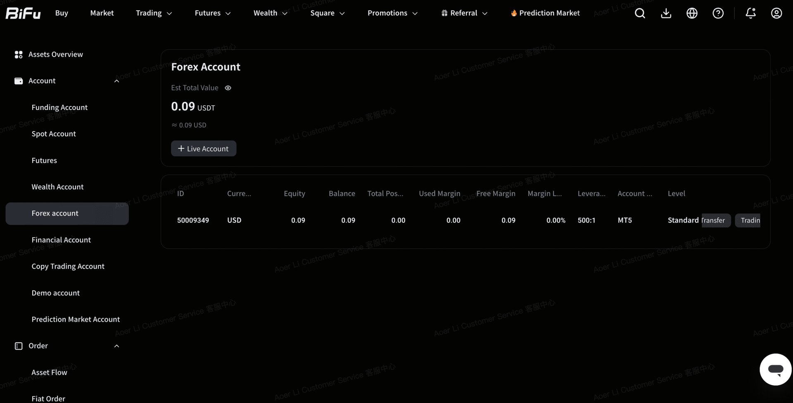Screen dimensions: 793x403
Task: Collapse the Order sidebar section
Action: [116, 346]
